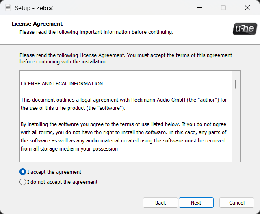Grab the license text scrollbar thumb
The width and height of the screenshot is (260, 214).
pos(236,84)
